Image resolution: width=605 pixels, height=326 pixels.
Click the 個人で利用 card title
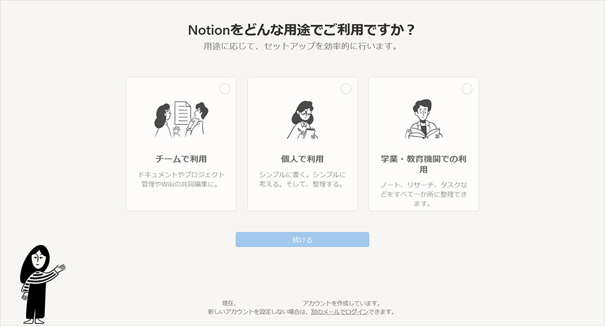302,159
